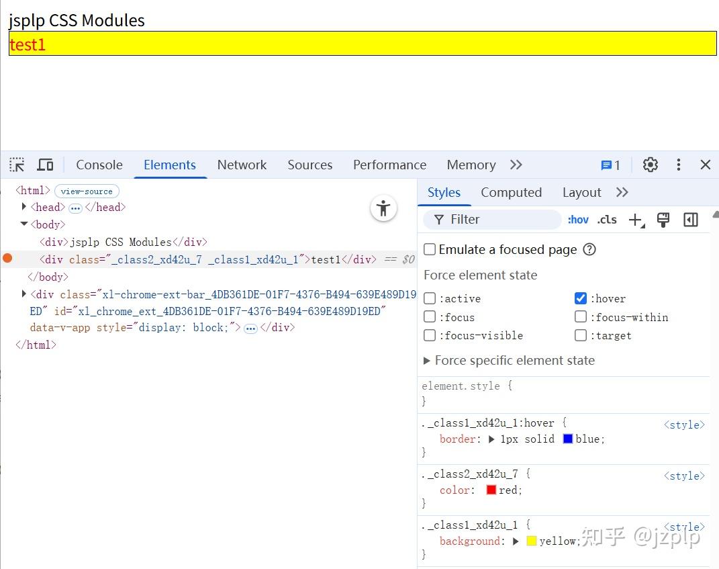
Task: Check the :focus-visible state checkbox
Action: (x=430, y=335)
